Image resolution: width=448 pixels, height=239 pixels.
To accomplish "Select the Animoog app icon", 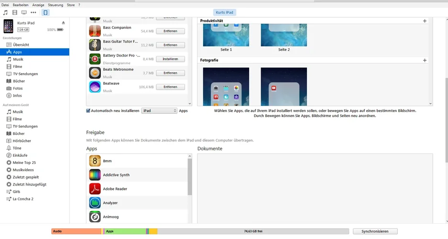I will tap(95, 217).
